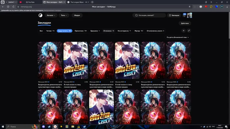Switch to the Прочитано tab
The width and height of the screenshot is (230, 129).
(81, 31)
